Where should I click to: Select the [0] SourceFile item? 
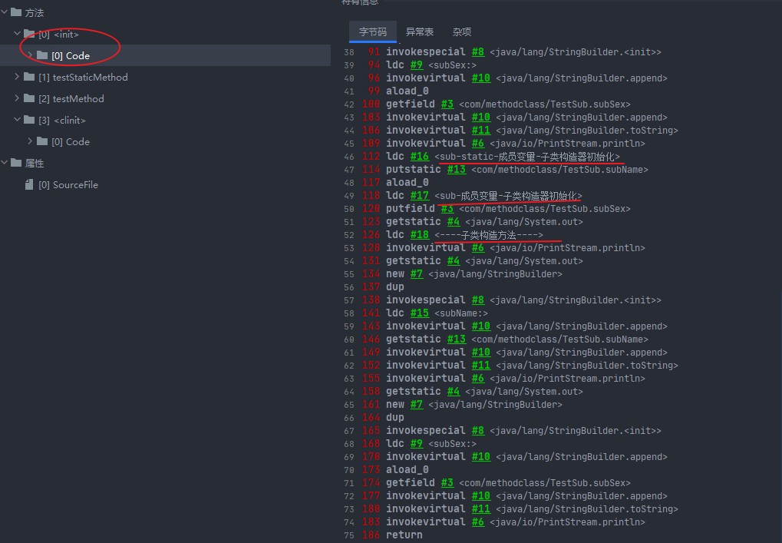(x=68, y=184)
